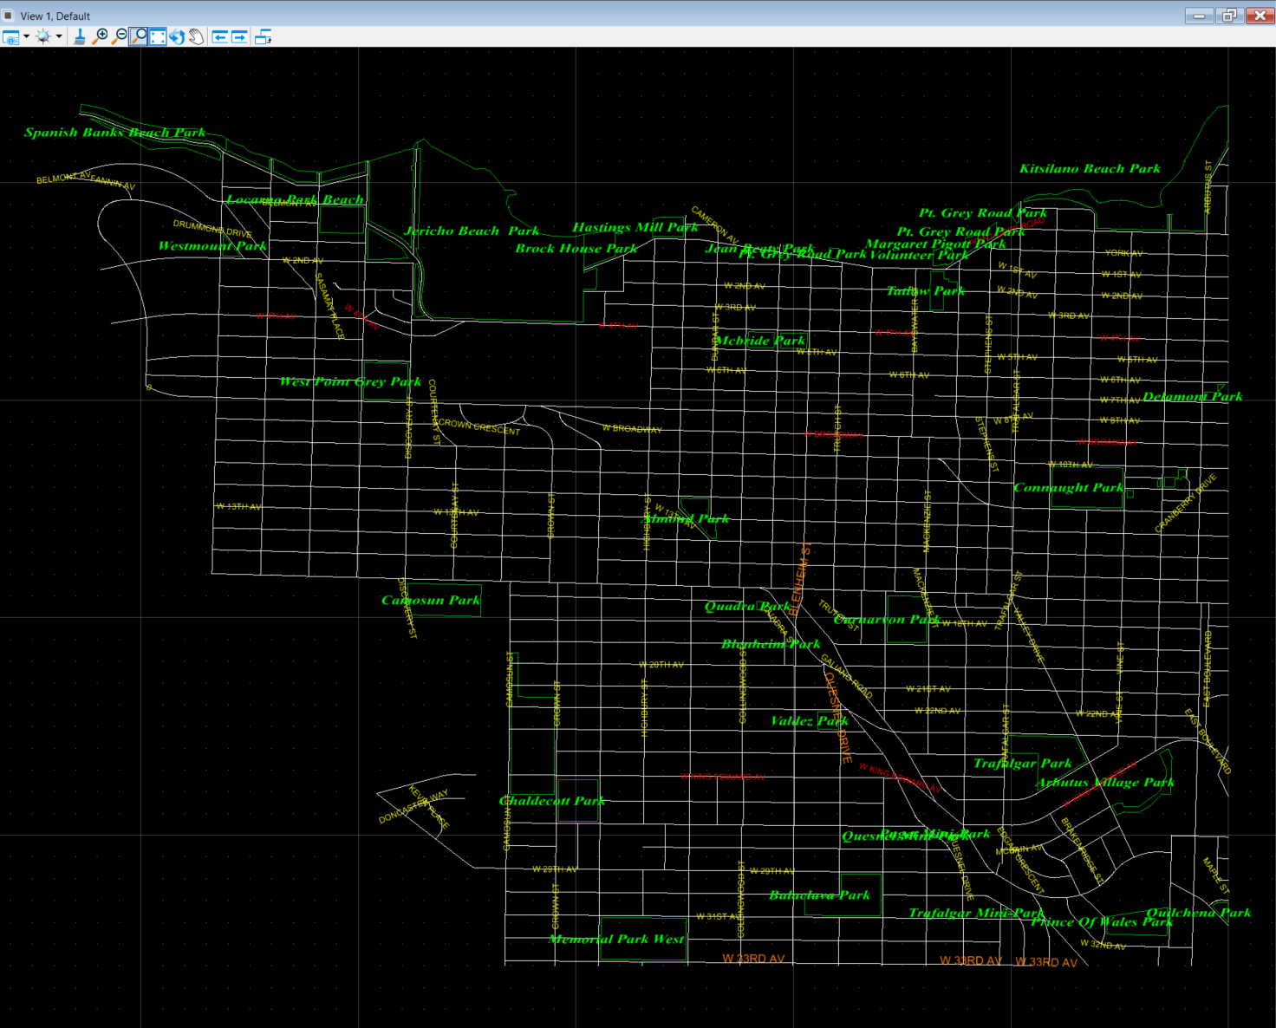Select the Rotate View tool
Screen dimensions: 1276x1028
point(178,37)
